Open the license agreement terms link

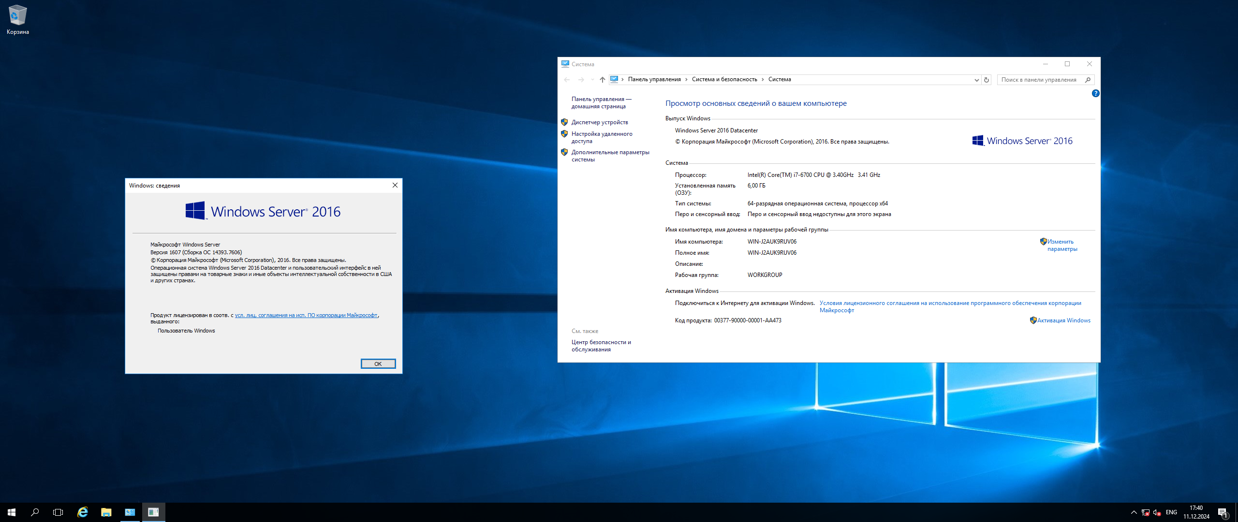(950, 306)
